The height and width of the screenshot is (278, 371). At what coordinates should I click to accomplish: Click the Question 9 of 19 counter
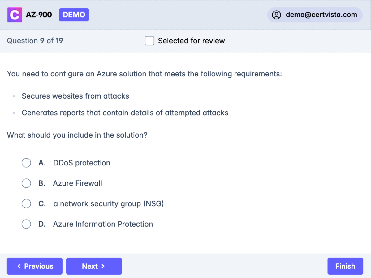tap(35, 41)
